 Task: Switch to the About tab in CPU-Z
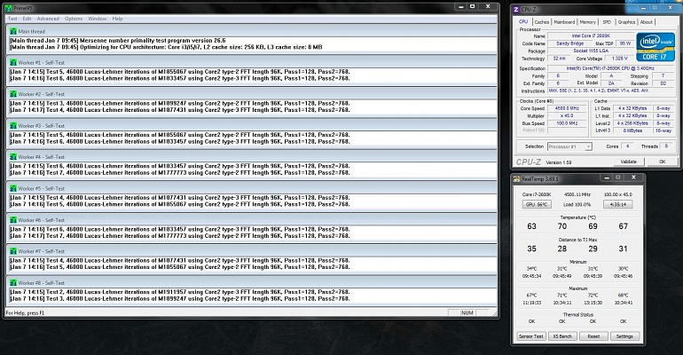click(647, 22)
